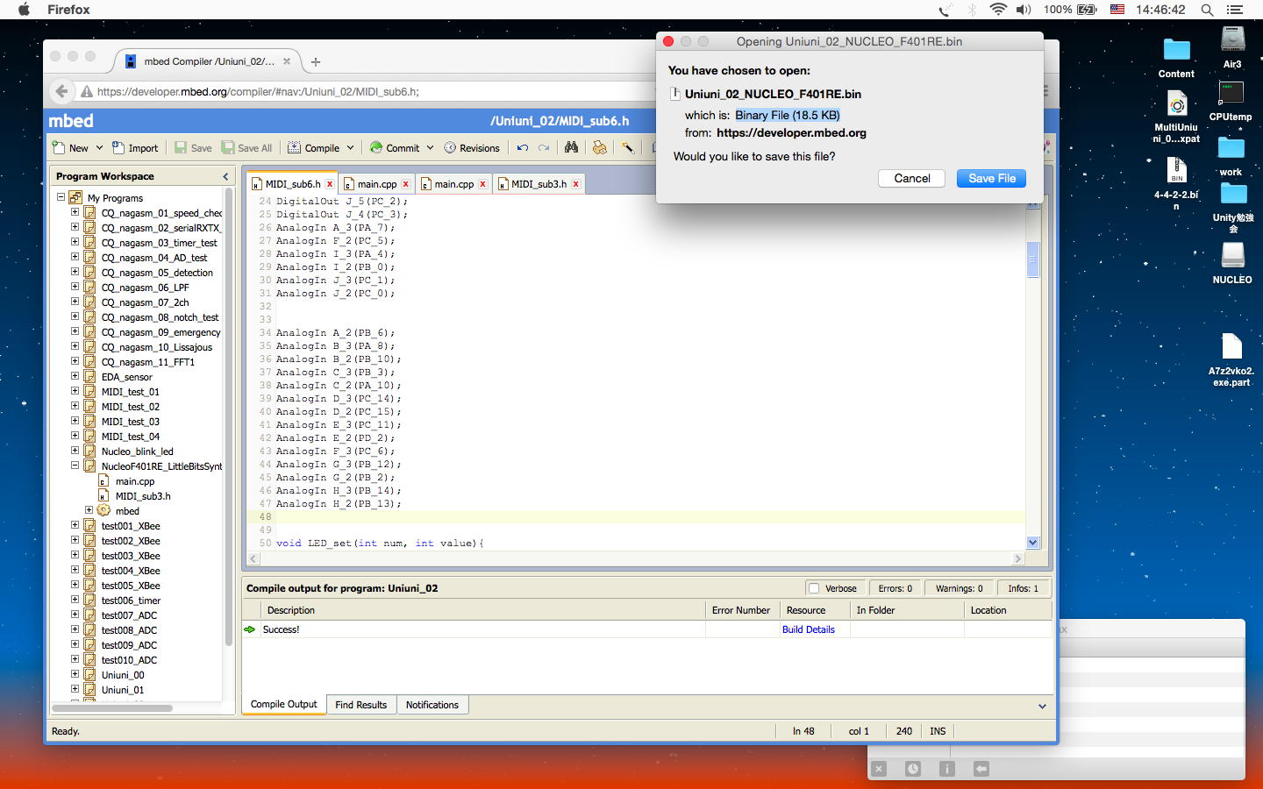Switch to the MIDI_sub6.h editor tab
Viewport: 1263px width, 789px height.
point(293,184)
